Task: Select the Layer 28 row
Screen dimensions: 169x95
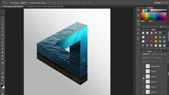Action: [154, 82]
